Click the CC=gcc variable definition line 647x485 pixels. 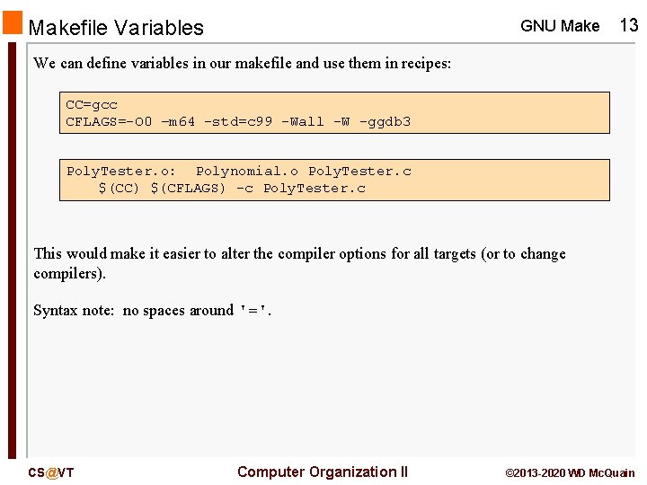pos(92,105)
